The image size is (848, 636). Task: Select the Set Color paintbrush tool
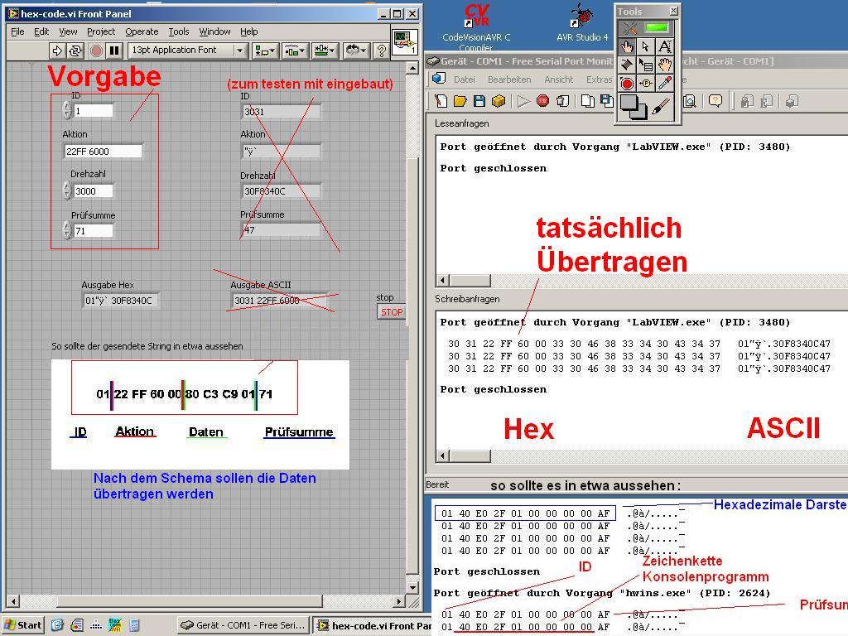pos(660,106)
